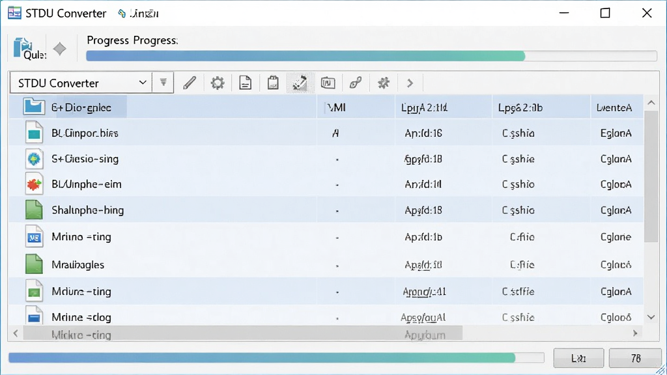This screenshot has height=375, width=667.
Task: Click the filter funnel icon beside dropdown
Action: point(163,83)
